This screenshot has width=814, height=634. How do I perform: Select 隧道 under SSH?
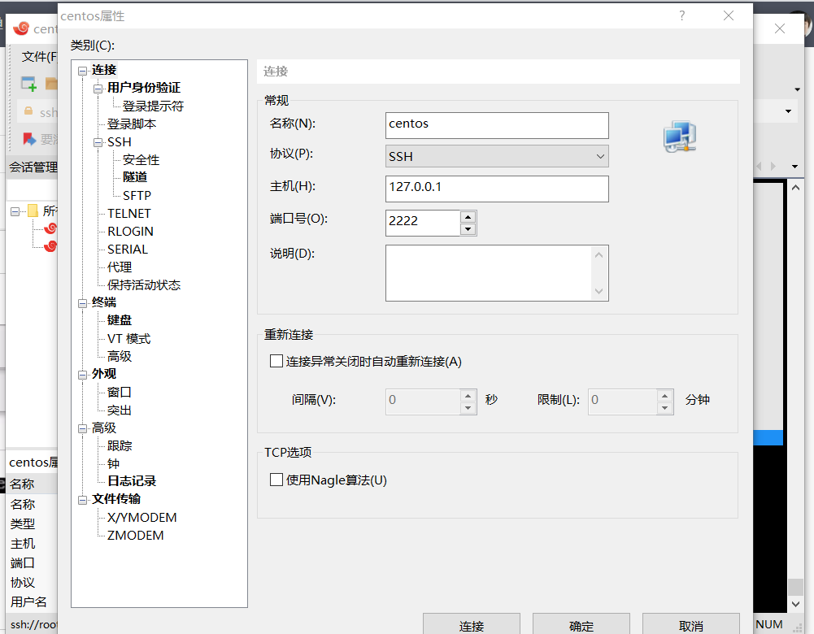(x=135, y=177)
